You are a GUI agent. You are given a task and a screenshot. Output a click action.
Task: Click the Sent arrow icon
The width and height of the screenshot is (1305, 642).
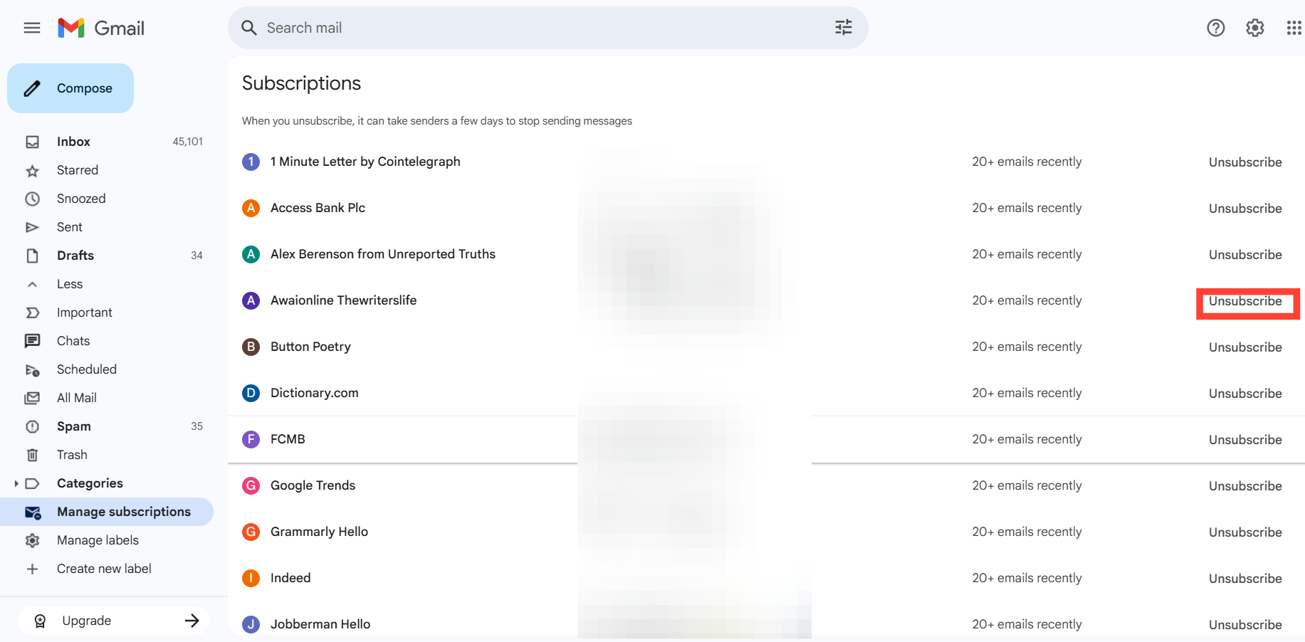32,227
